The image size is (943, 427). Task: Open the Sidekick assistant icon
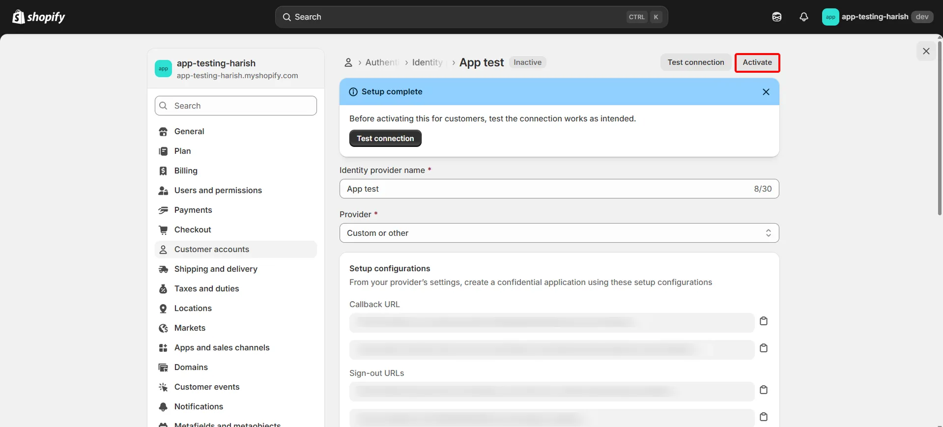(777, 17)
